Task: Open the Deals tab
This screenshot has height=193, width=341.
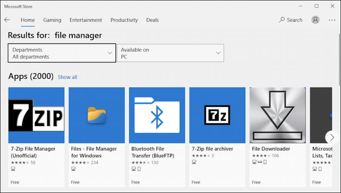Action: pos(152,20)
